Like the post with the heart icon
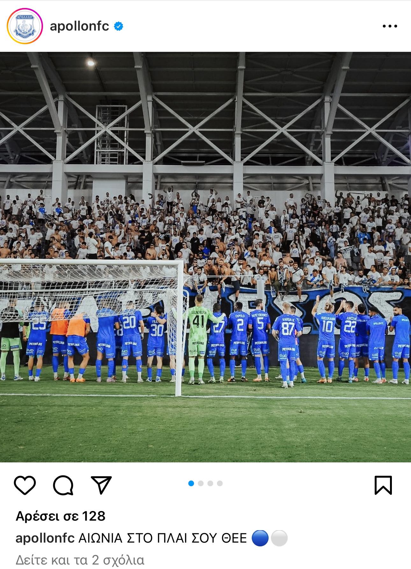Viewport: 411px width, 569px height. click(25, 485)
